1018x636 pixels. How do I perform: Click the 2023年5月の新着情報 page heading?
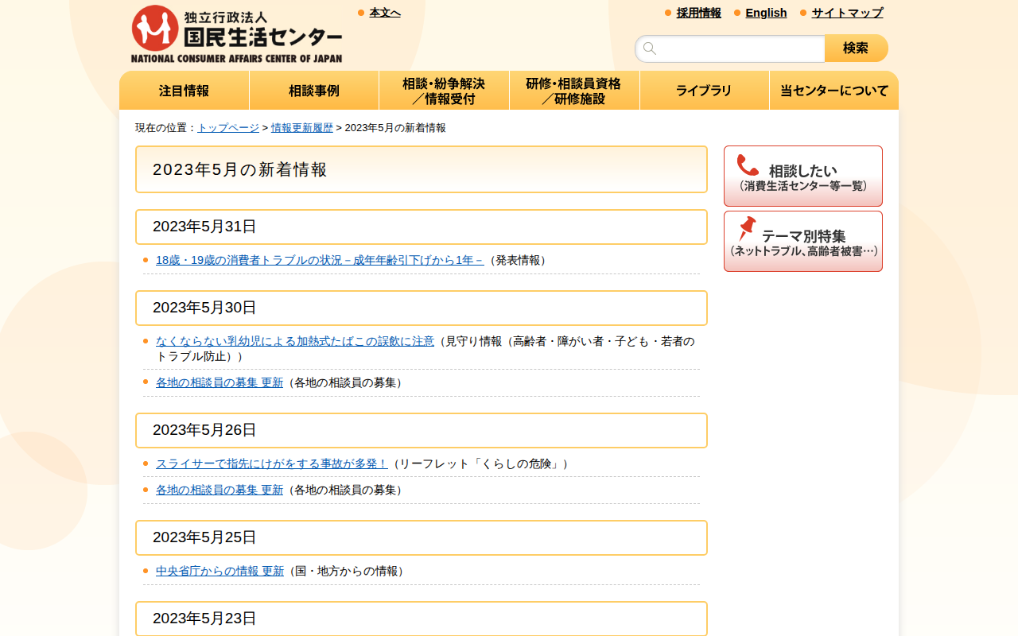coord(422,169)
